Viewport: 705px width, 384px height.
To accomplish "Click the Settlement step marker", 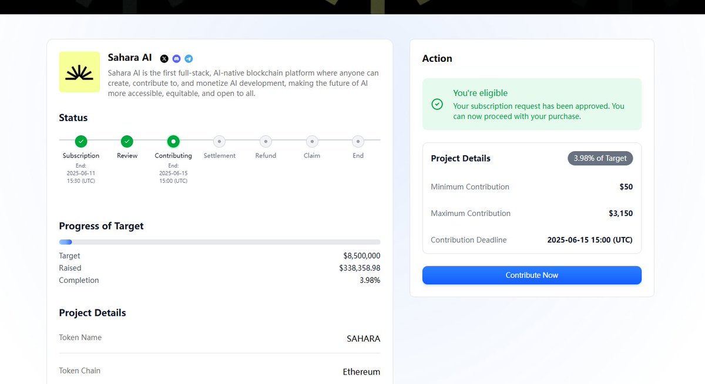I will (219, 141).
